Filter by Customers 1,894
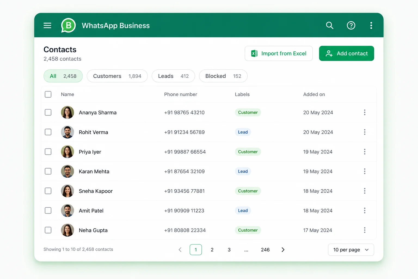The image size is (418, 279). (x=117, y=76)
